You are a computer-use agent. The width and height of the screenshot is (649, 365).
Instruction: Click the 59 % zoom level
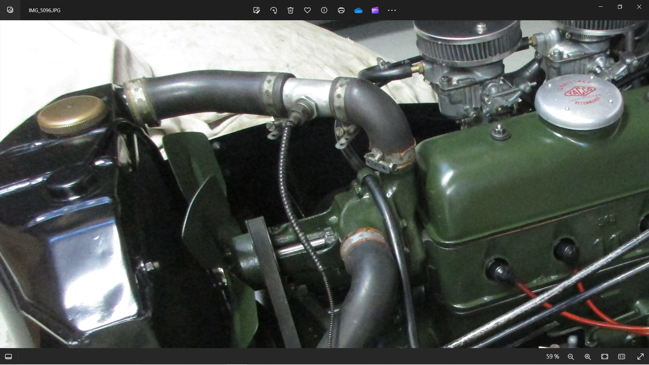pyautogui.click(x=553, y=357)
